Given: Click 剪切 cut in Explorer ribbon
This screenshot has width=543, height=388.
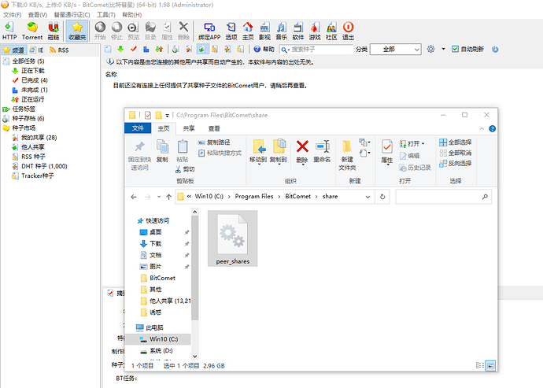Looking at the screenshot, I should point(185,169).
